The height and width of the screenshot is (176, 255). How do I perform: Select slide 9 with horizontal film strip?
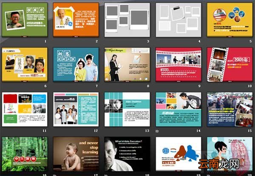tap(178, 65)
